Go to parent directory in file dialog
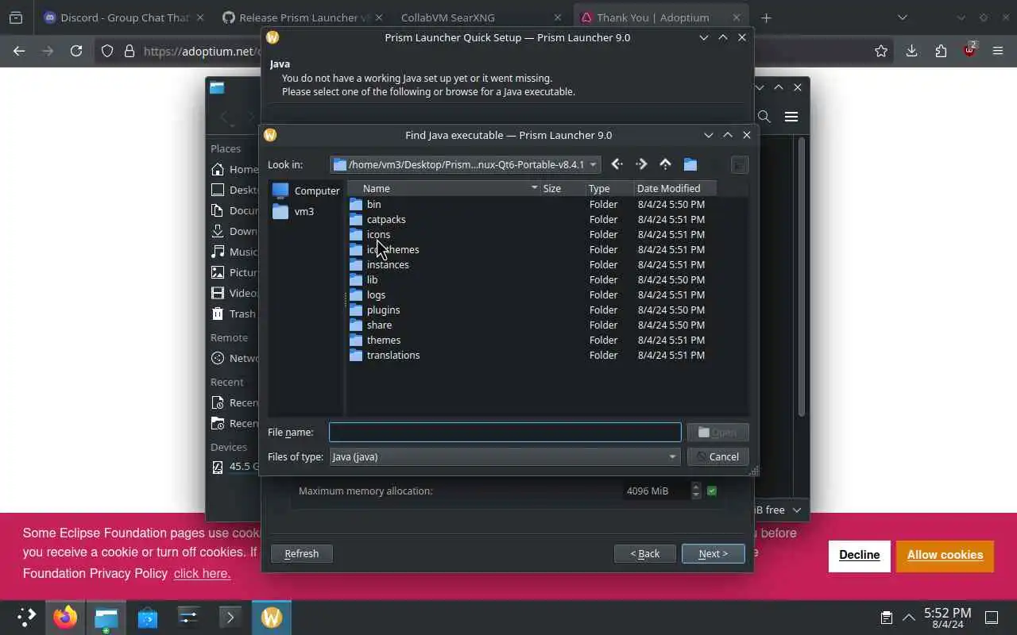1017x635 pixels. [665, 164]
